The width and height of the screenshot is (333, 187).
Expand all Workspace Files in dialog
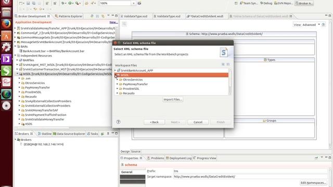tap(223, 64)
